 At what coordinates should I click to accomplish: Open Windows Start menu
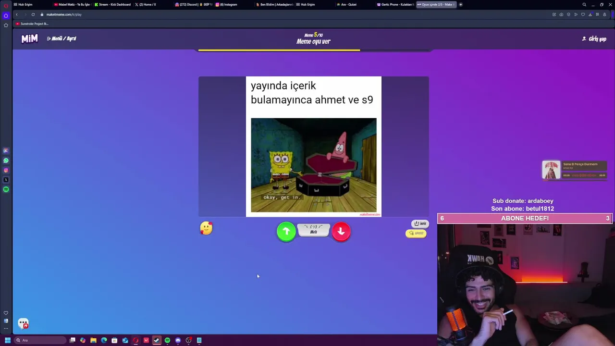[7, 340]
